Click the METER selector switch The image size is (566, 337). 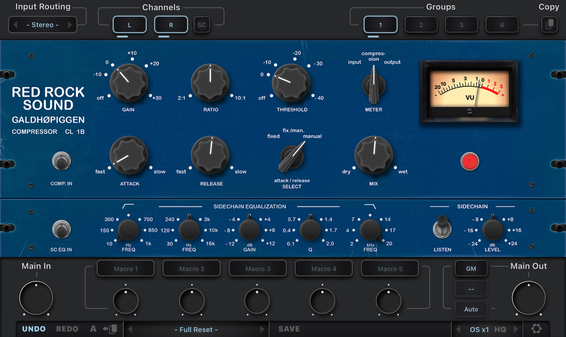point(374,86)
